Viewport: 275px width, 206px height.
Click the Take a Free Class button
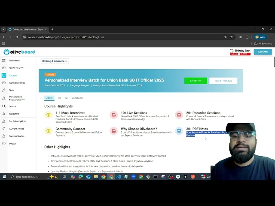[223, 81]
